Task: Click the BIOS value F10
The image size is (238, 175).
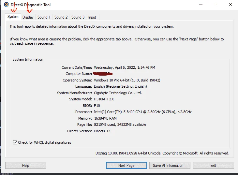Action: coord(97,106)
